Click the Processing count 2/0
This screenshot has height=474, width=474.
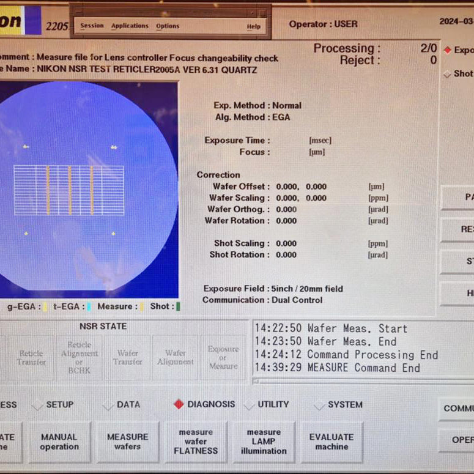point(428,48)
